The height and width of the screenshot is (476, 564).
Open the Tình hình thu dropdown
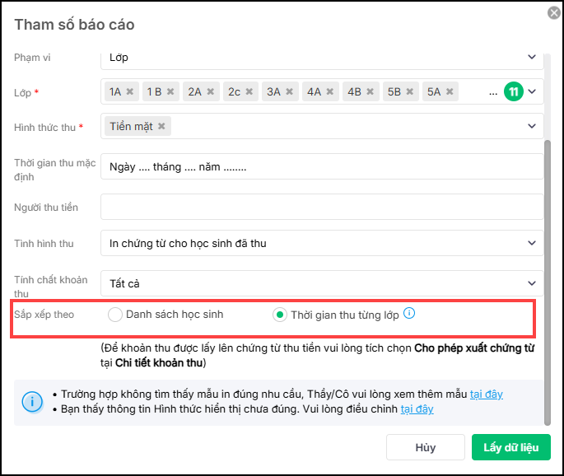pyautogui.click(x=531, y=243)
